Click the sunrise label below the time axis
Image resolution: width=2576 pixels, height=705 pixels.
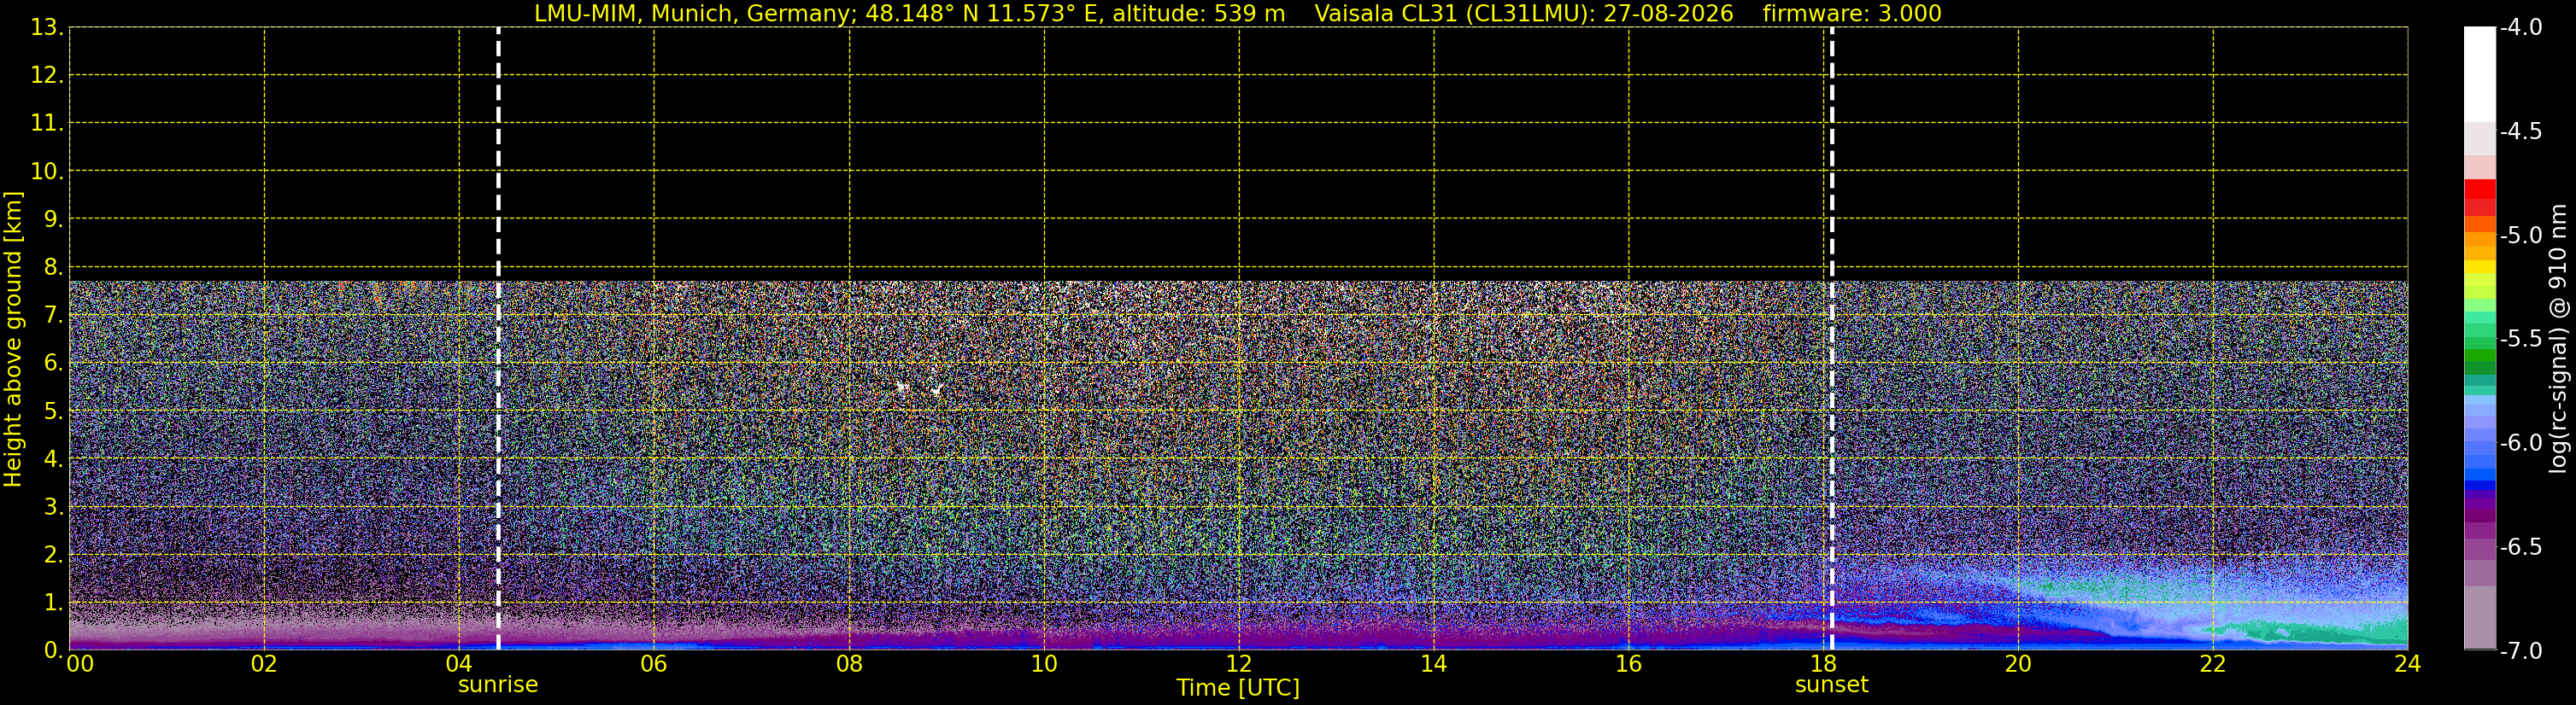498,685
